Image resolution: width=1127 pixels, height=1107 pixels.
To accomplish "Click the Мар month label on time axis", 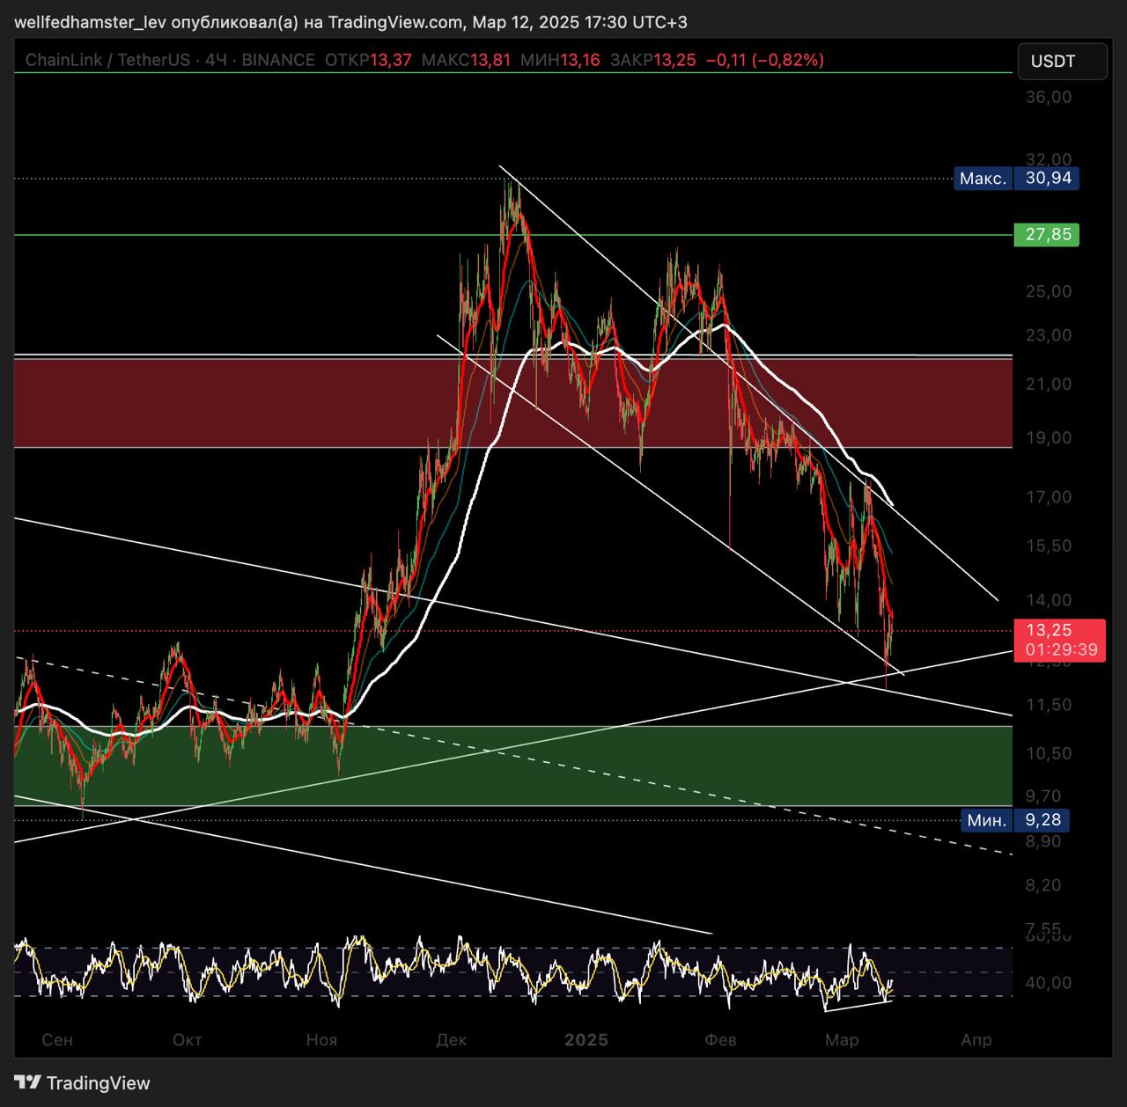I will 842,1040.
